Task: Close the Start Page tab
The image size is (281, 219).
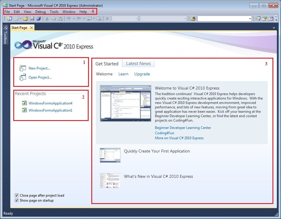Action: [x=32, y=28]
